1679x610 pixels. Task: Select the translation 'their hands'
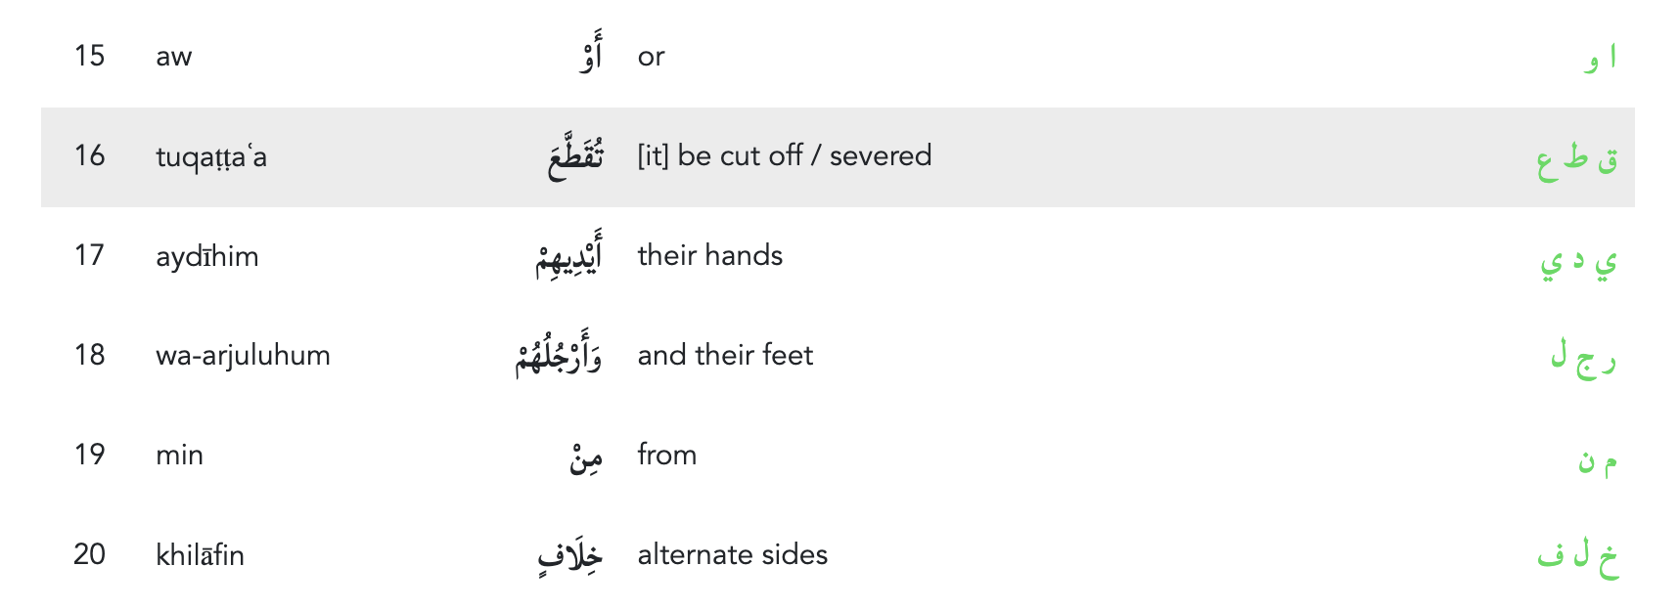pyautogui.click(x=709, y=256)
